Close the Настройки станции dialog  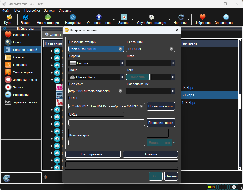coord(177,30)
